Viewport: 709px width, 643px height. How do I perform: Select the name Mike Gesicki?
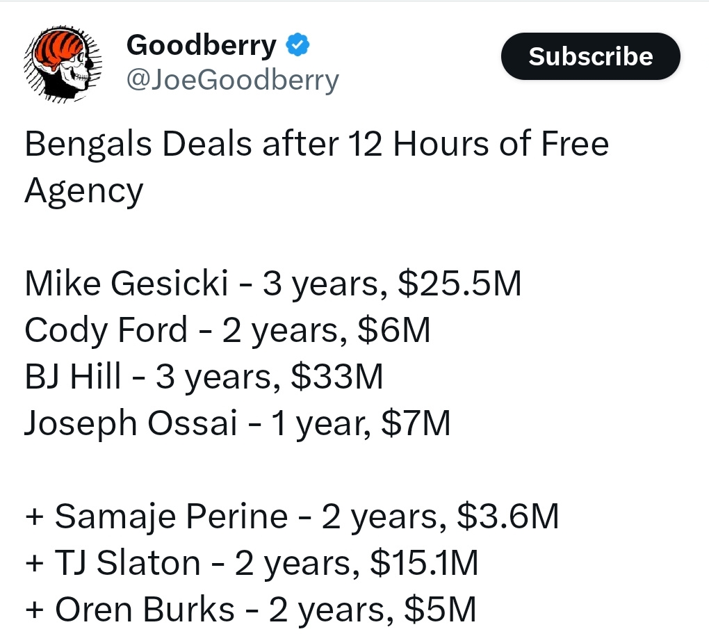pos(126,284)
